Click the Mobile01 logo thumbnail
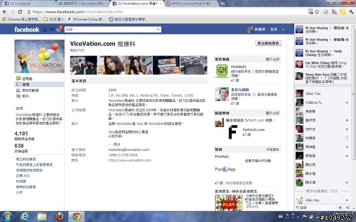Screen dimensions: 356x222 pos(222,70)
